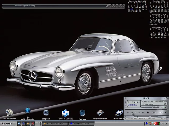The width and height of the screenshot is (169, 126).
Task: Open Mine nettverkssteder desktop icon
Action: [27, 114]
